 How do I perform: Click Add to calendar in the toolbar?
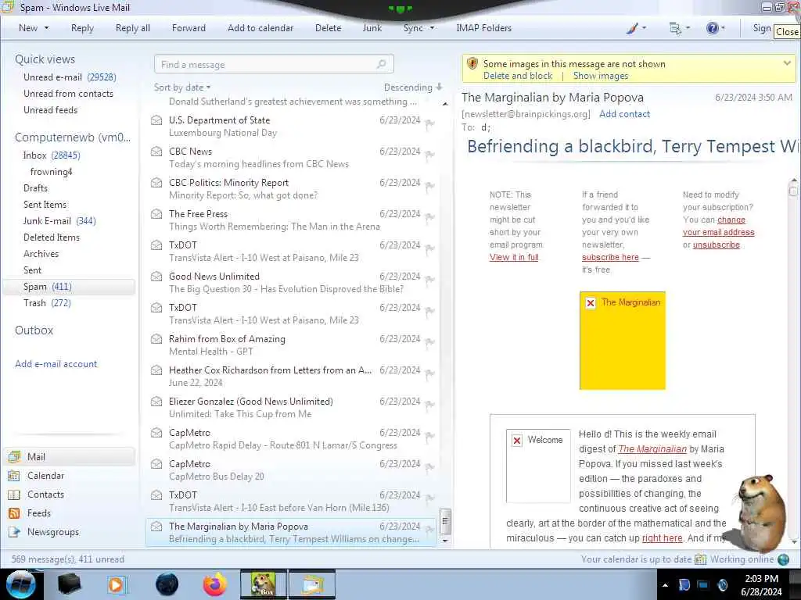260,28
